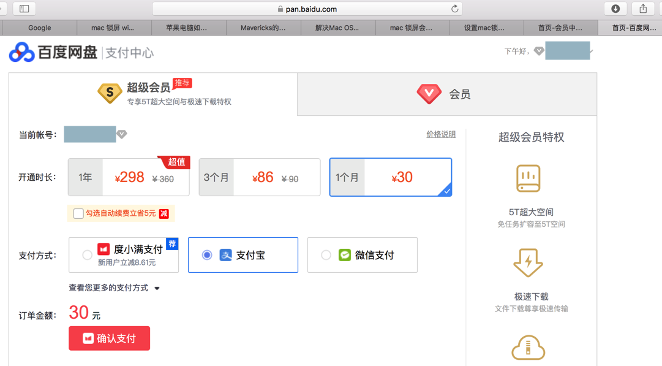Click the 极速下载 lightning download icon
This screenshot has height=366, width=662.
[528, 262]
